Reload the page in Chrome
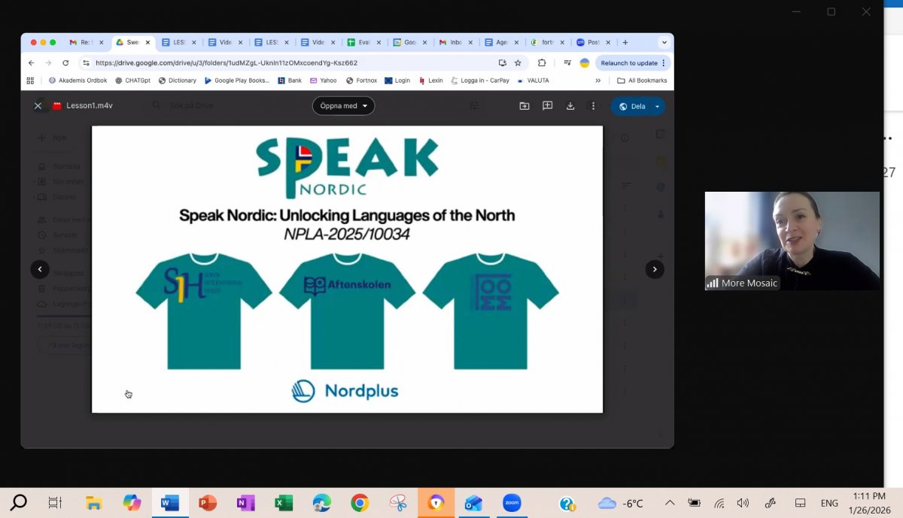The image size is (903, 518). (x=65, y=63)
